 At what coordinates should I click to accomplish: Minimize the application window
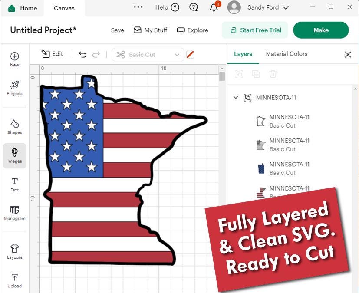[x=313, y=7]
